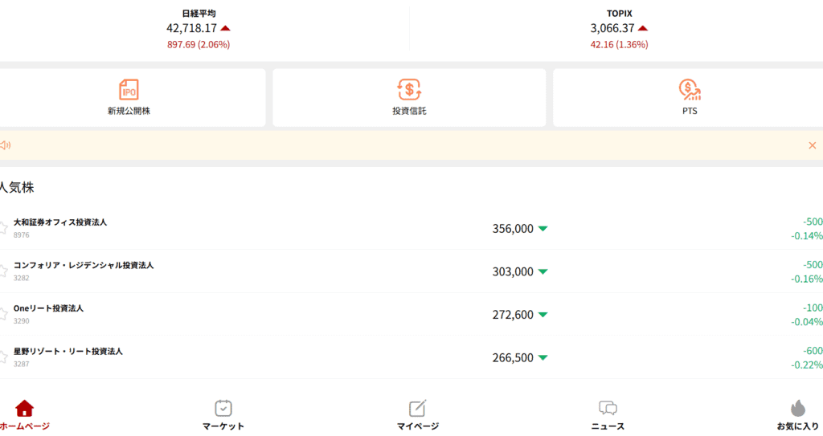Click down arrow beside 266,500 price

pos(543,358)
